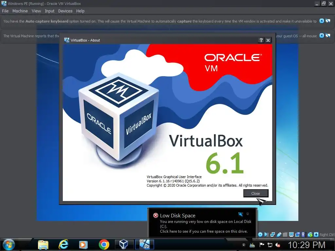Screen dimensions: 335x251
Task: Click the help question mark in About dialog
Action: (261, 40)
